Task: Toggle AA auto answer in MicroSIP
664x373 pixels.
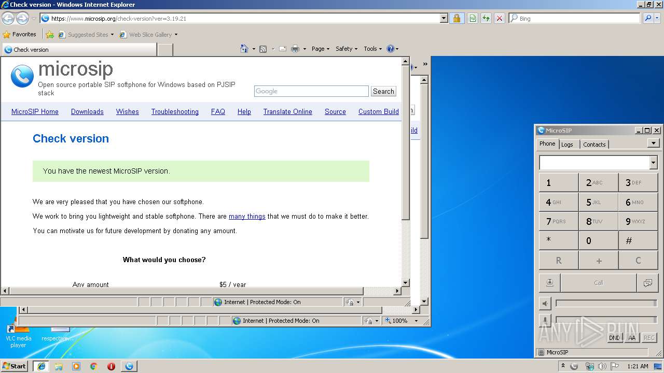Action: [x=632, y=338]
